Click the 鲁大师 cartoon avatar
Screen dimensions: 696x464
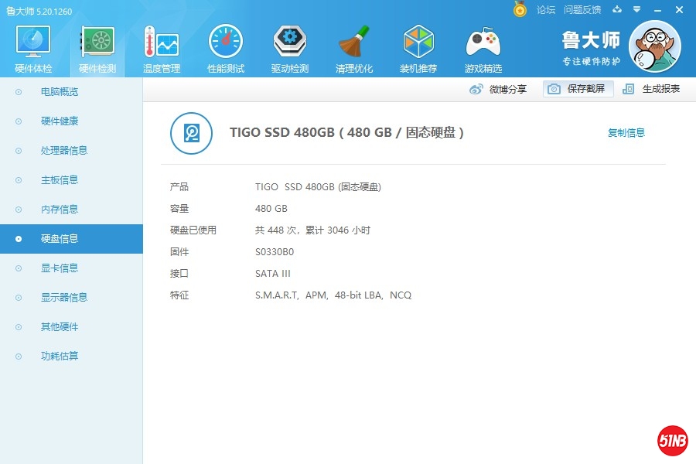654,46
